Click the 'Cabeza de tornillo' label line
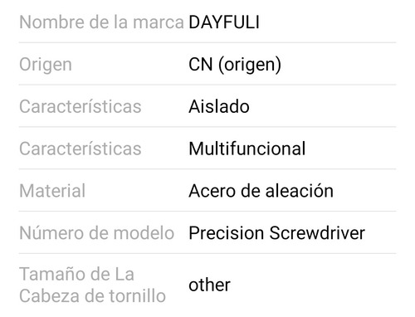This screenshot has width=415, height=317. pyautogui.click(x=93, y=296)
